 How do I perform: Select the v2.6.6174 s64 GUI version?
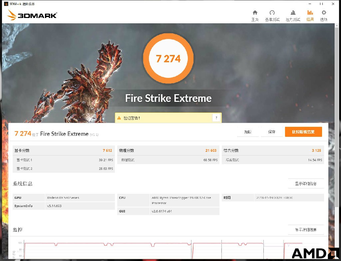[x=162, y=211]
